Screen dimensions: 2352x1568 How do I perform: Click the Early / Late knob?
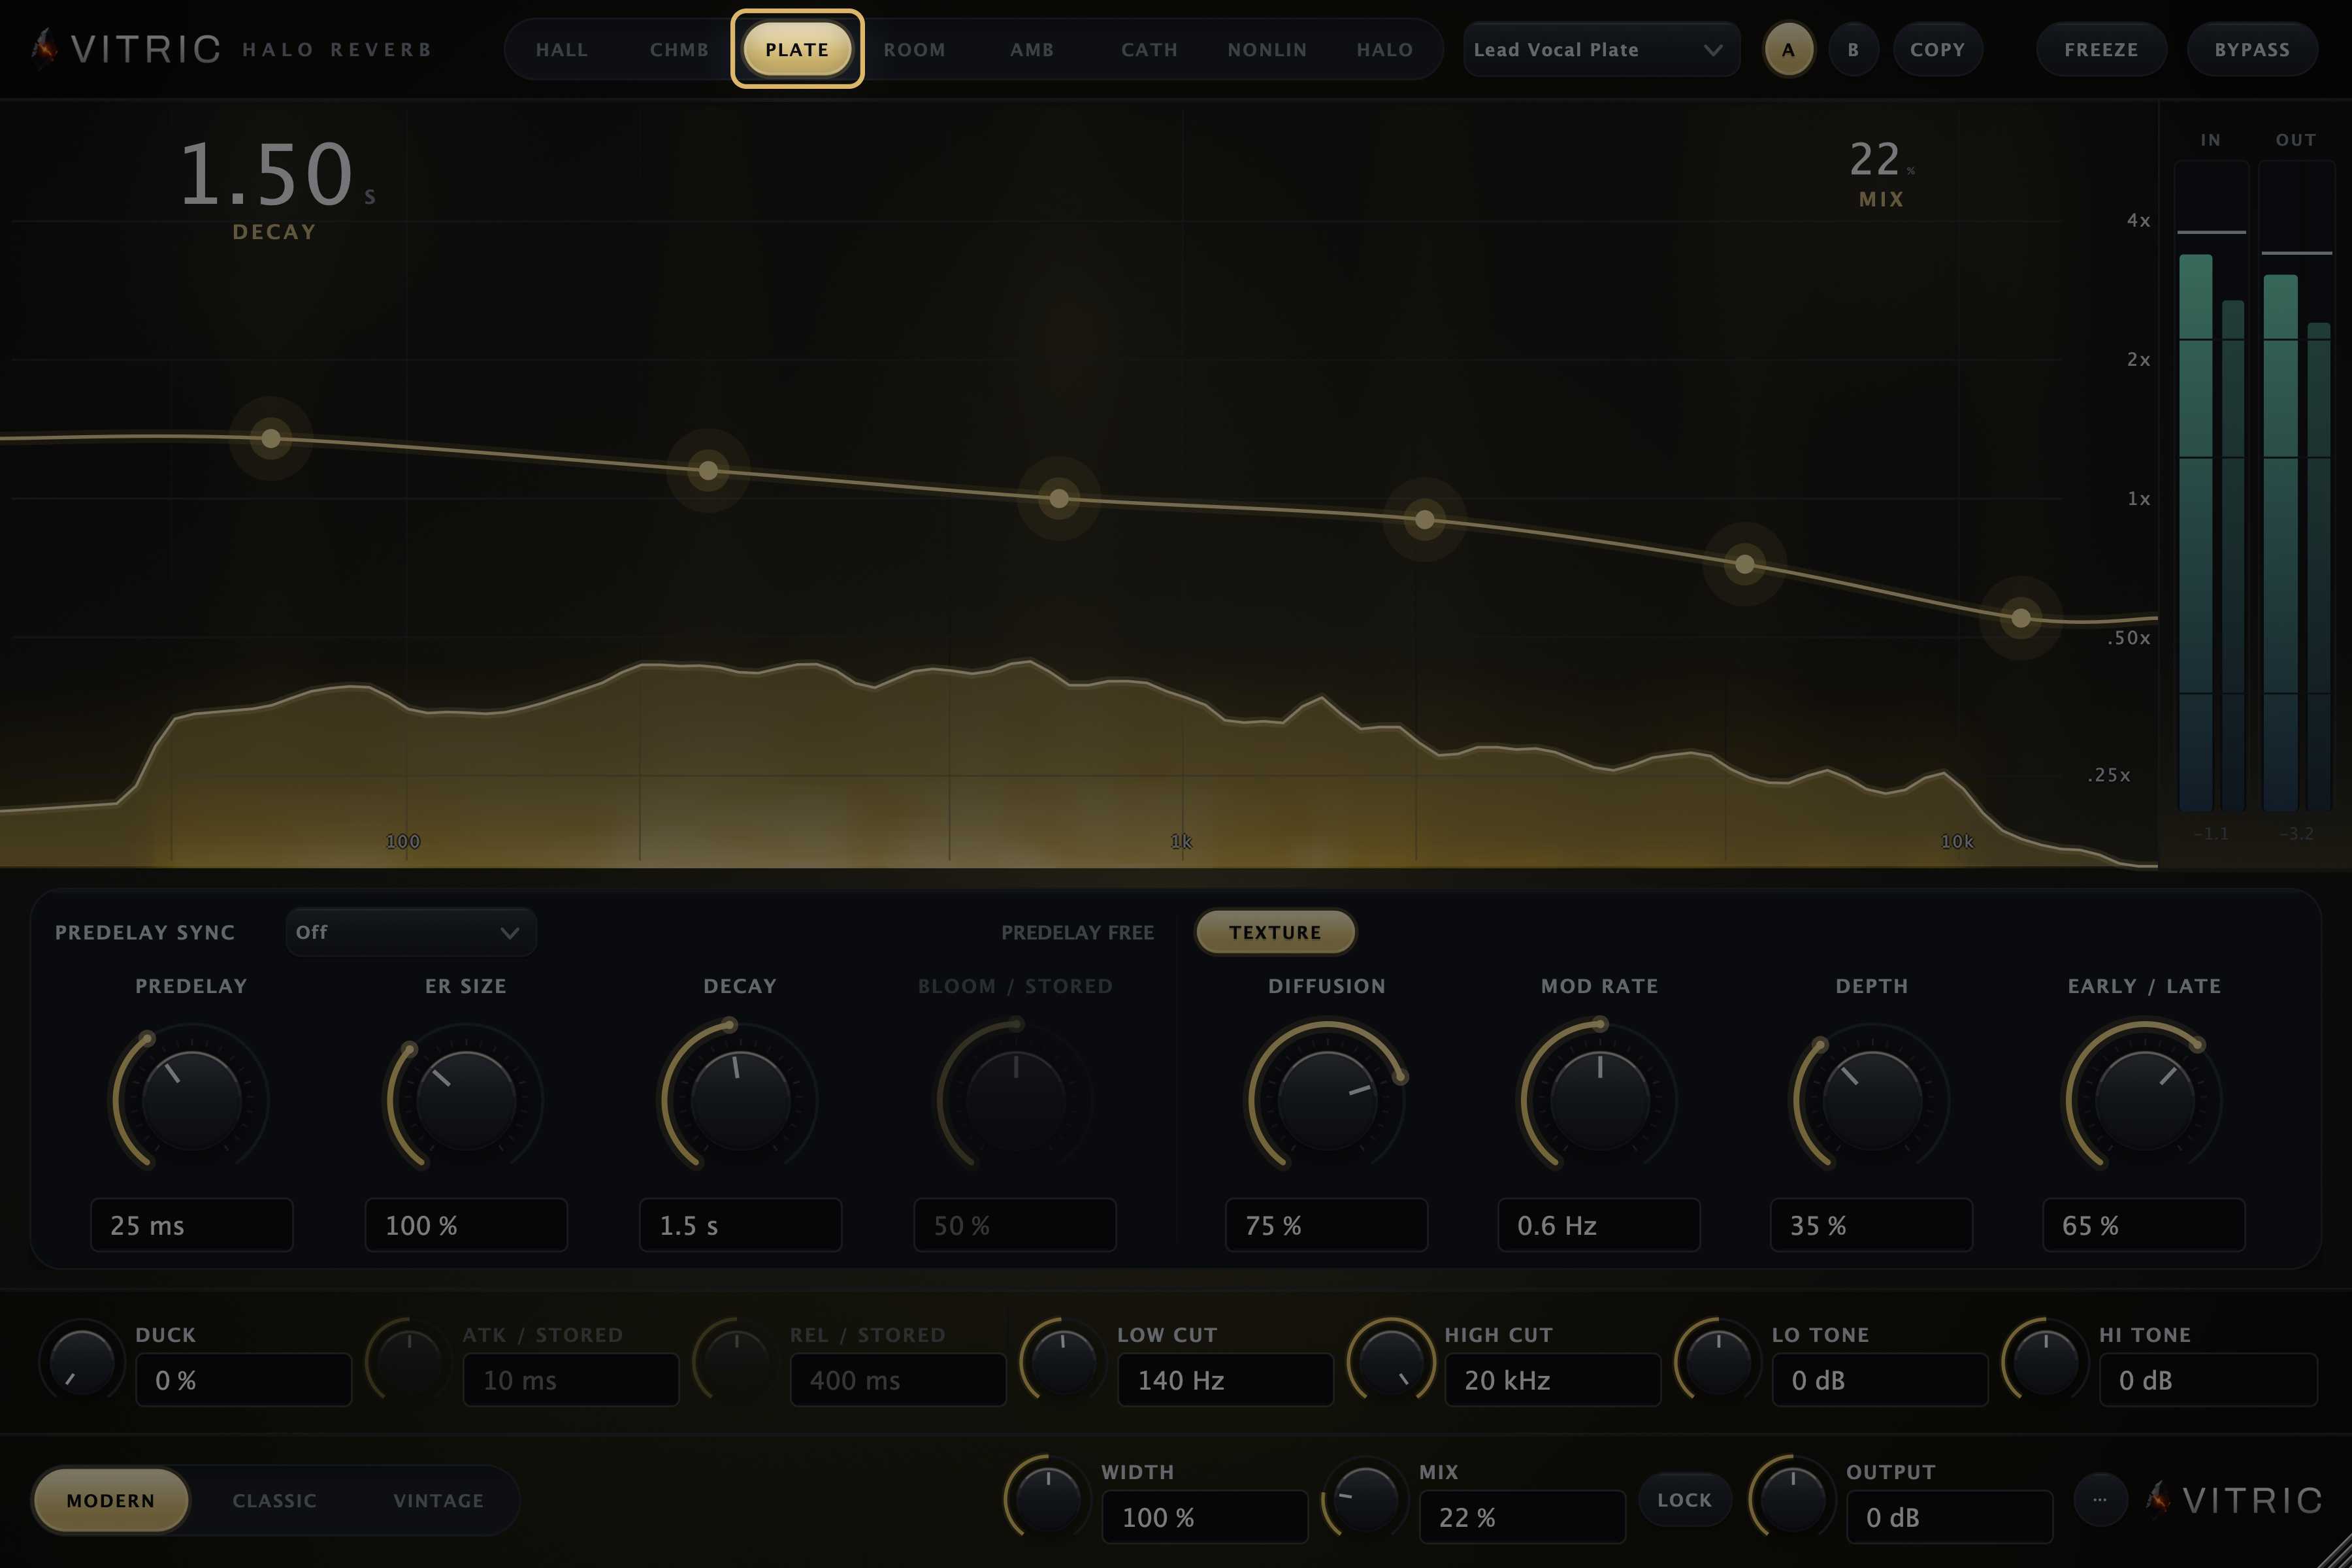coord(2144,1100)
